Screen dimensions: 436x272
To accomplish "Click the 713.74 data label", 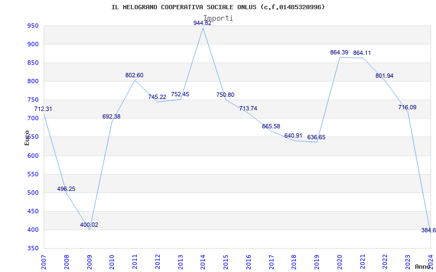I will tap(248, 108).
